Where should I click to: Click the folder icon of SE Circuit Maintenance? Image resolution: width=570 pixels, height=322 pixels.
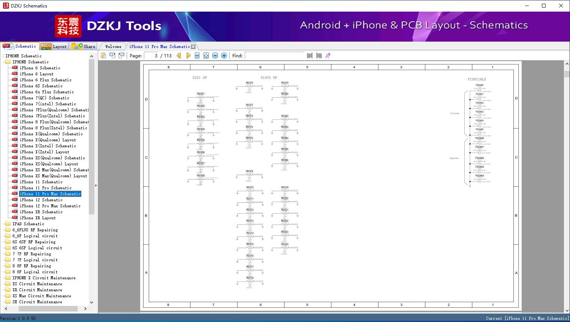tap(7, 302)
